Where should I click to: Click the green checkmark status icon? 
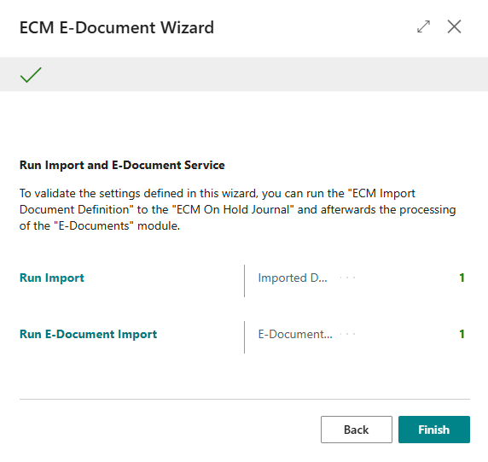click(31, 75)
